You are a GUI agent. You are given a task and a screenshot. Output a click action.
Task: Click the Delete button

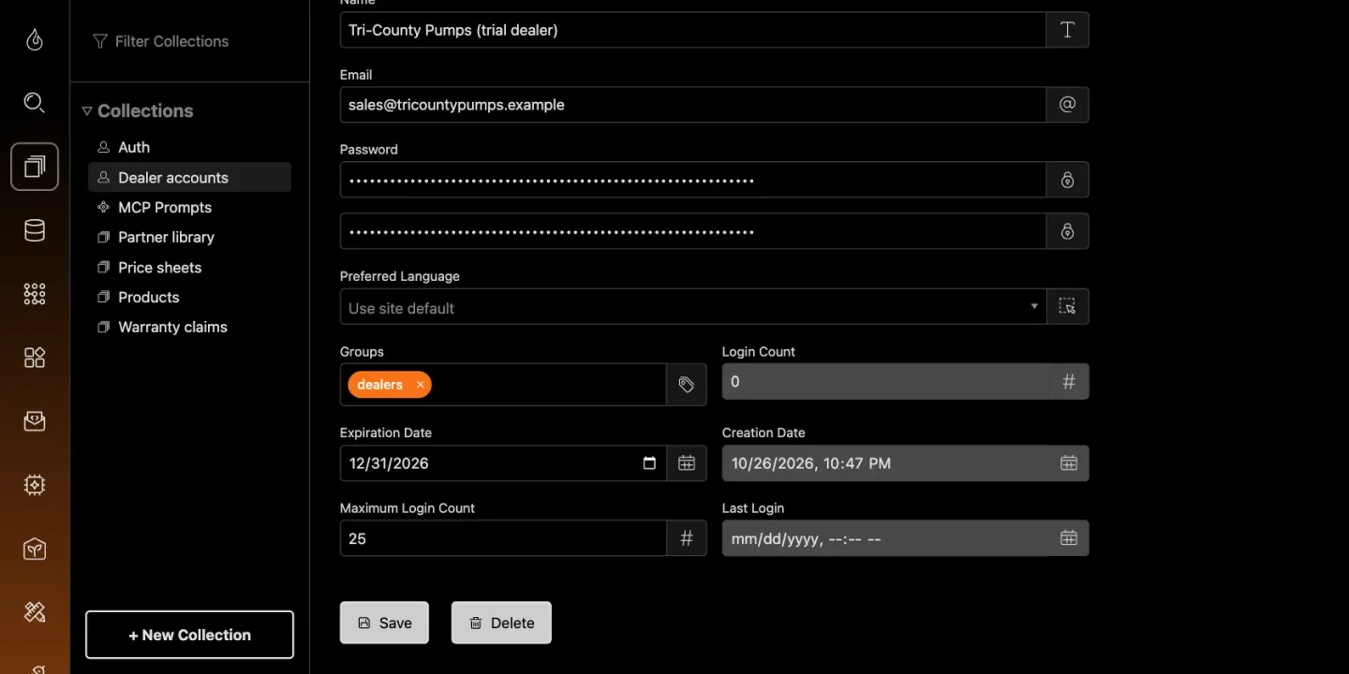click(x=501, y=623)
